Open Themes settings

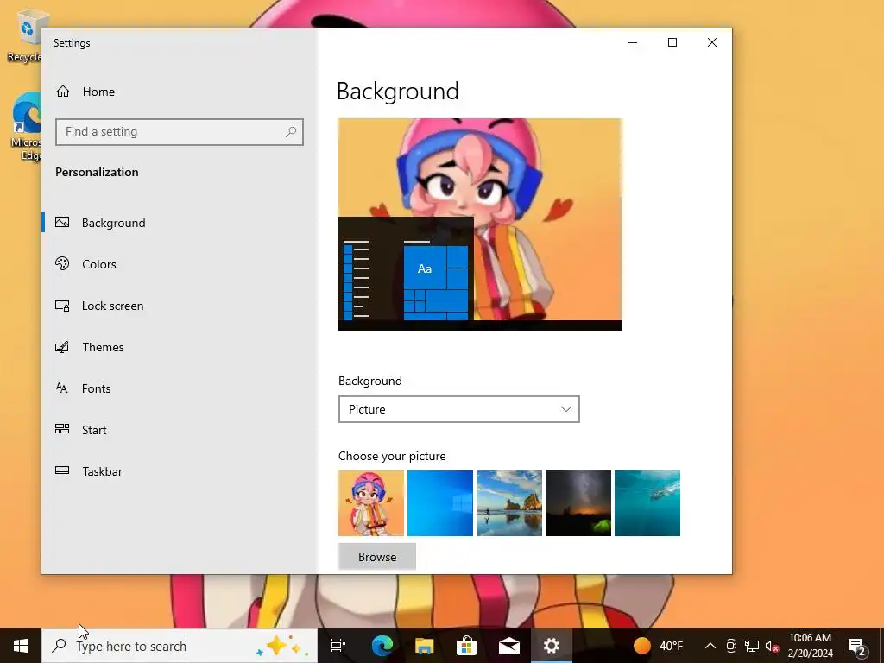point(180,347)
